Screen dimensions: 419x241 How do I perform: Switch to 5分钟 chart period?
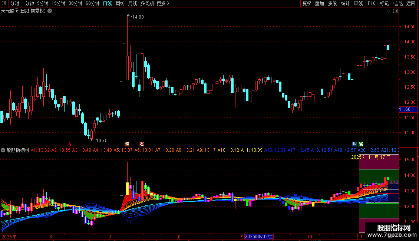click(x=43, y=3)
